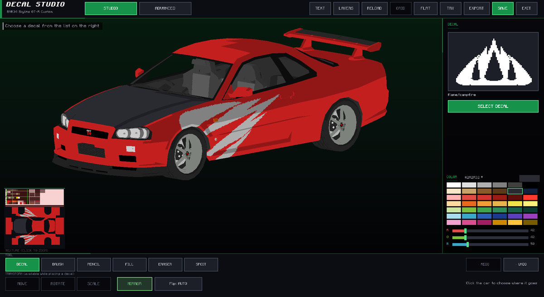
Task: Toggle FLAT shading view
Action: click(x=426, y=8)
